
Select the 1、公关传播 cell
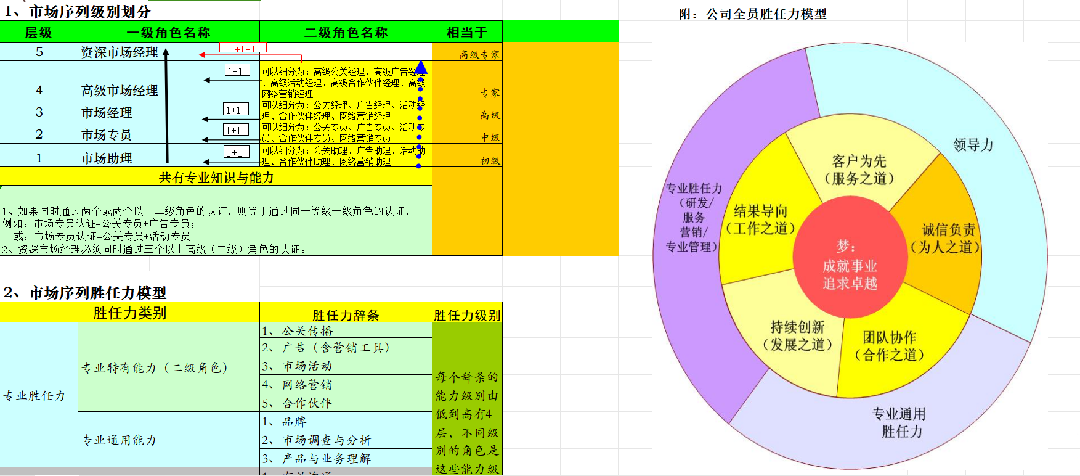tap(346, 330)
